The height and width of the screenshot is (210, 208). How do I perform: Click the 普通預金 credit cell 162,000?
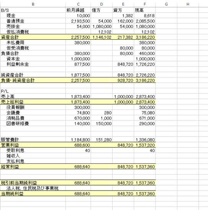[123, 21]
